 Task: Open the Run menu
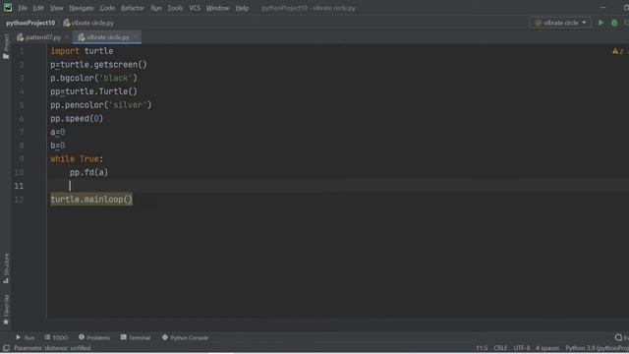[156, 8]
